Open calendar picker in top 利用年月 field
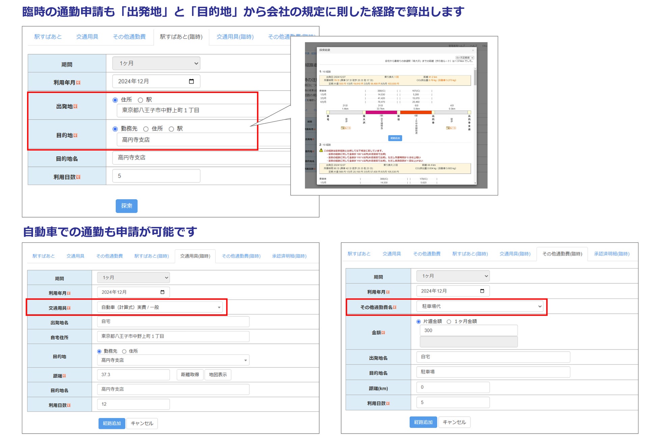 pos(191,81)
